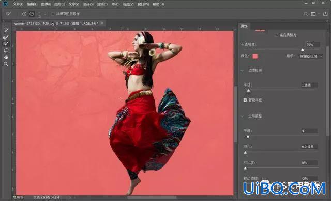The height and width of the screenshot is (201, 331).
Task: Collapse the Edge Detection (边缘检测) section
Action: click(243, 71)
